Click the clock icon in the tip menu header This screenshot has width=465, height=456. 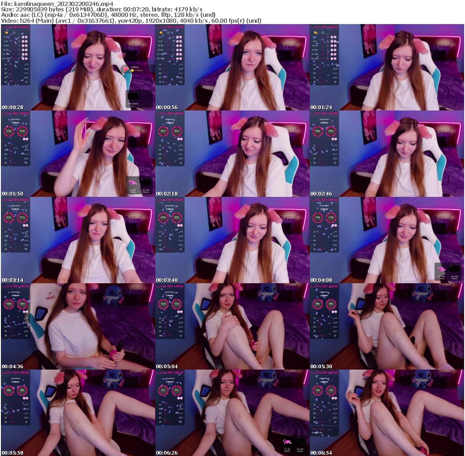(14, 32)
